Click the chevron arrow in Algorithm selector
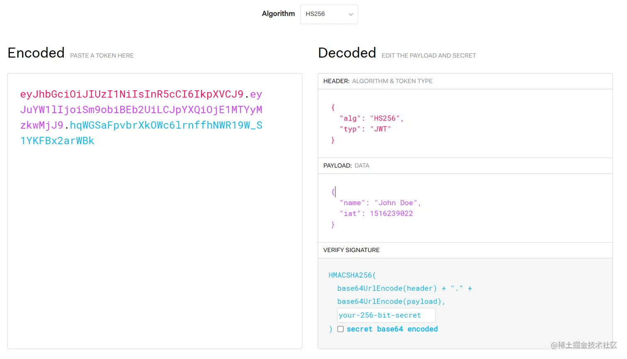Image resolution: width=627 pixels, height=359 pixels. point(351,15)
